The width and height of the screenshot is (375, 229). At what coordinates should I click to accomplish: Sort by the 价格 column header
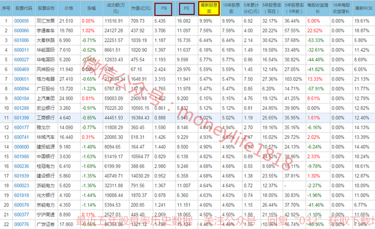(69, 8)
